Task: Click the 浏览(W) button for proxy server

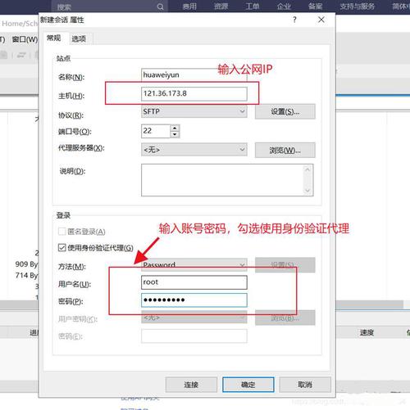Action: click(285, 150)
